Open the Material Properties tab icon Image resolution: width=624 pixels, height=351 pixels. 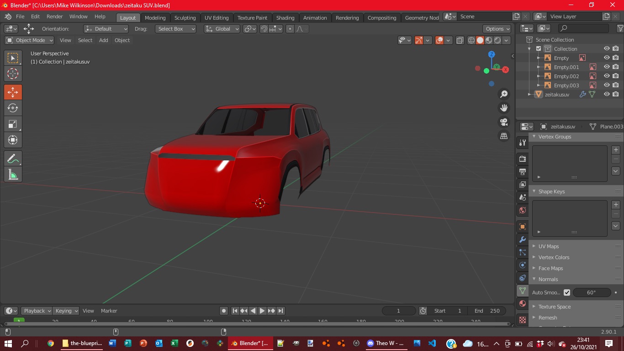[523, 303]
